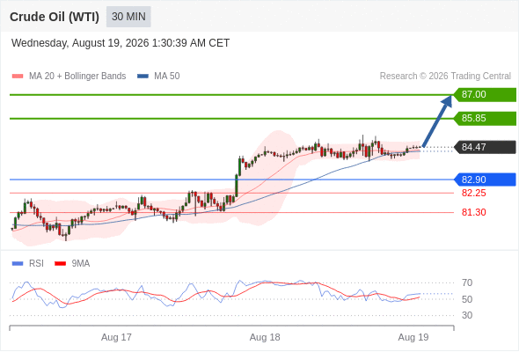Viewport: 519px width, 352px height.
Task: Click the Wednesday August 19 timestamp
Action: pos(121,43)
